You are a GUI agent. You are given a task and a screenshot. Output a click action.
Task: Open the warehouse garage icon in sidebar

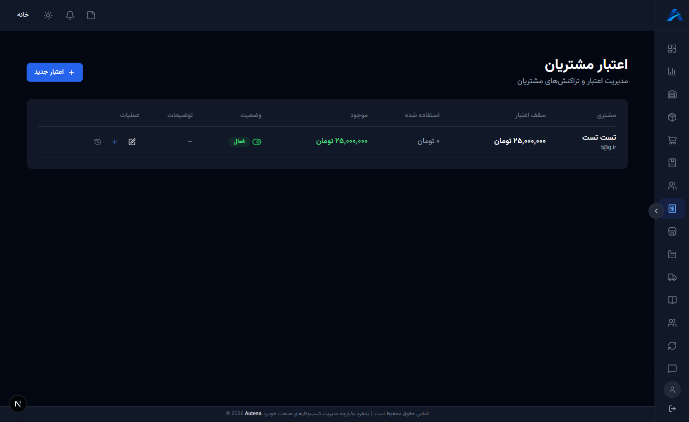(672, 94)
